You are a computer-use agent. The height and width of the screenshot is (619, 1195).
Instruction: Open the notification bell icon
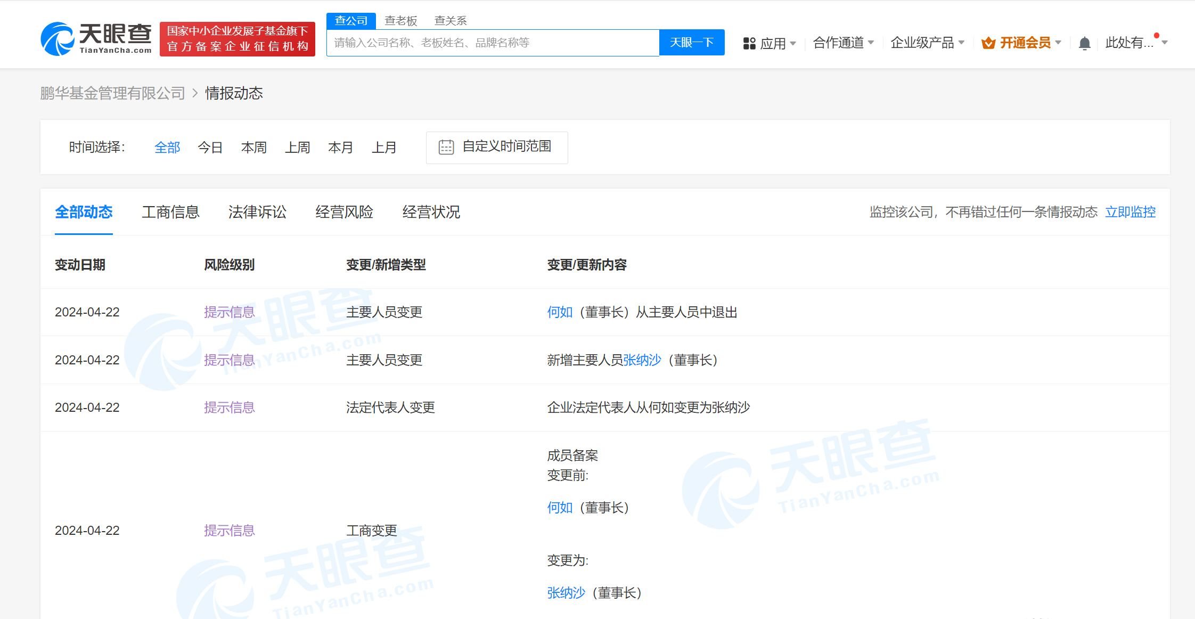click(1084, 43)
